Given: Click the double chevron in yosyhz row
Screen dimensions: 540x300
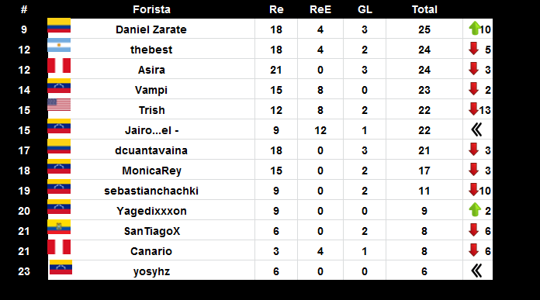Looking at the screenshot, I should coord(476,271).
